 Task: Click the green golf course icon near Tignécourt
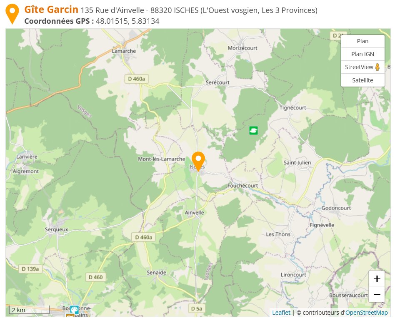(253, 130)
